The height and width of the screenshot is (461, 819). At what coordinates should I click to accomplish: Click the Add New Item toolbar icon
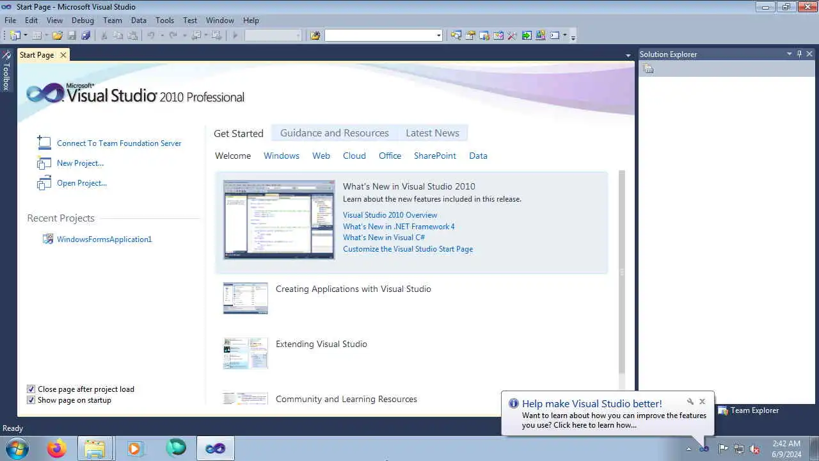[x=37, y=36]
